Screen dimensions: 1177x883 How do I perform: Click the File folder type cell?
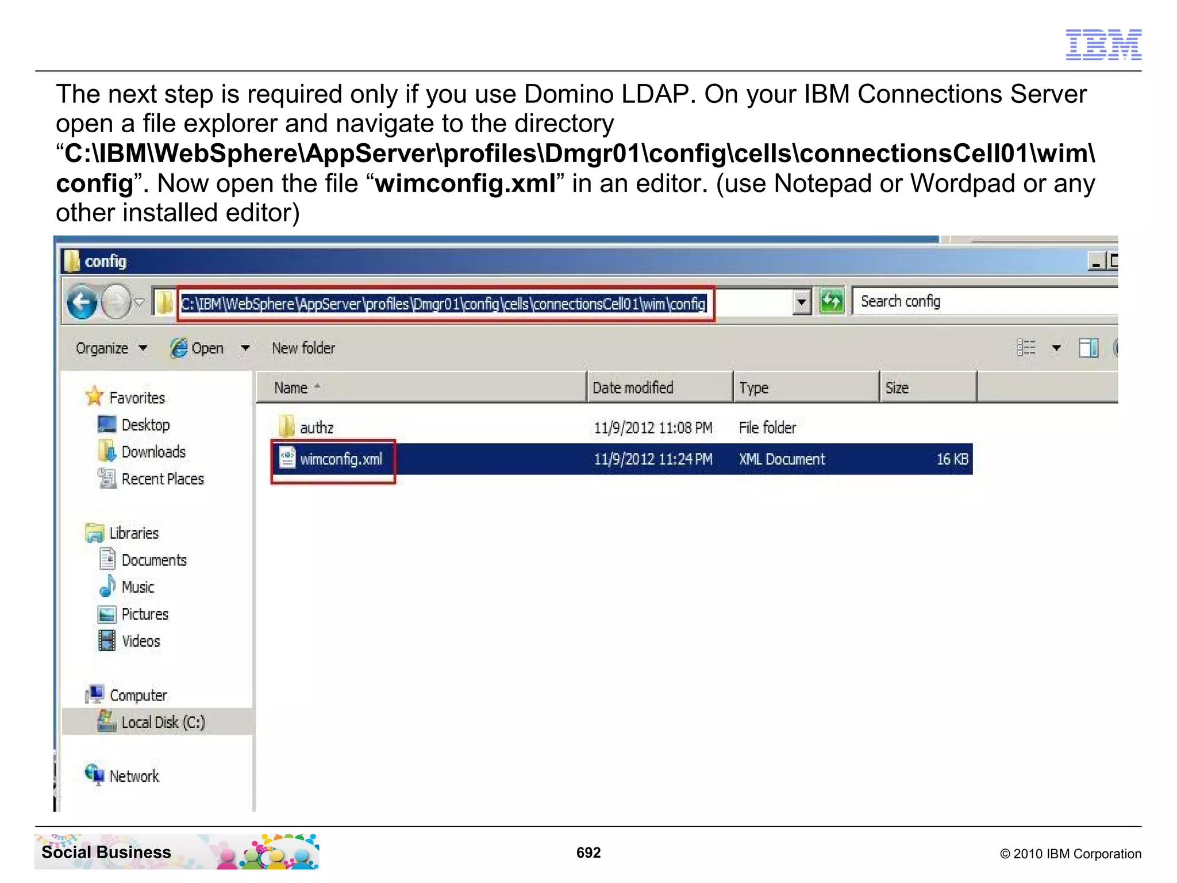pos(767,427)
